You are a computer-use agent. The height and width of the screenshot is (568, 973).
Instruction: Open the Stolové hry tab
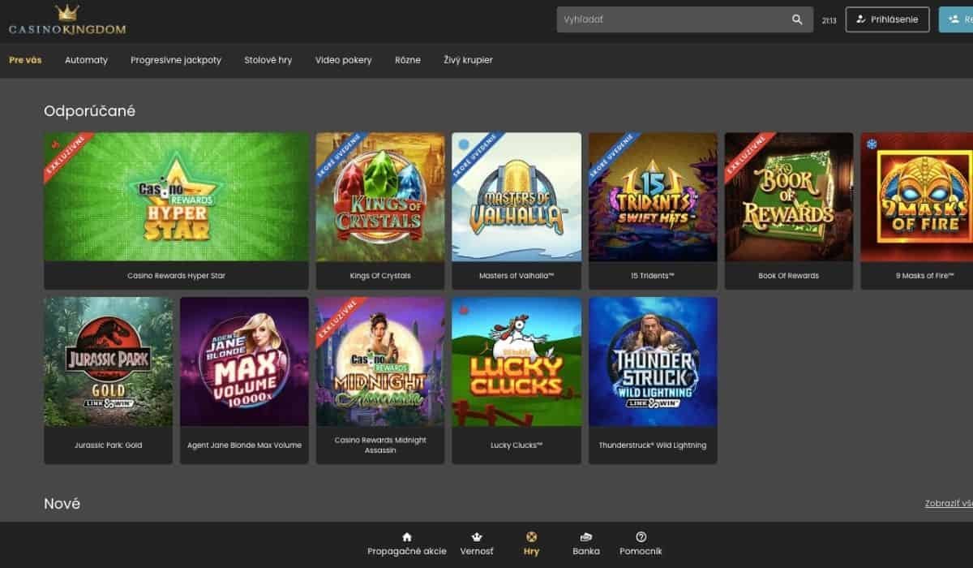coord(268,60)
